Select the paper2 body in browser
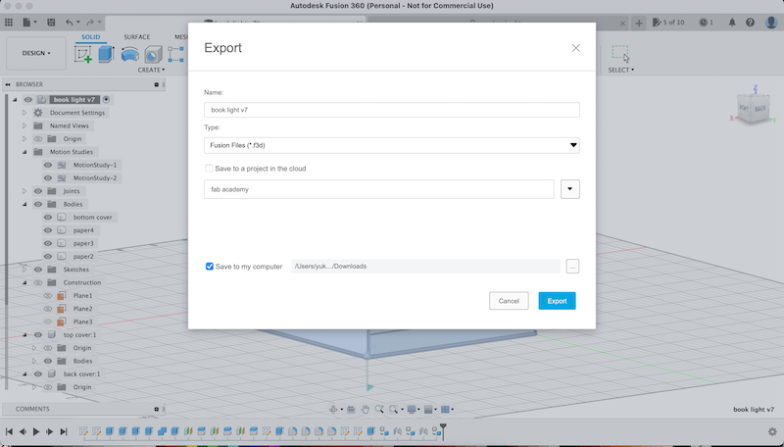Viewport: 784px width, 447px height. pos(83,257)
